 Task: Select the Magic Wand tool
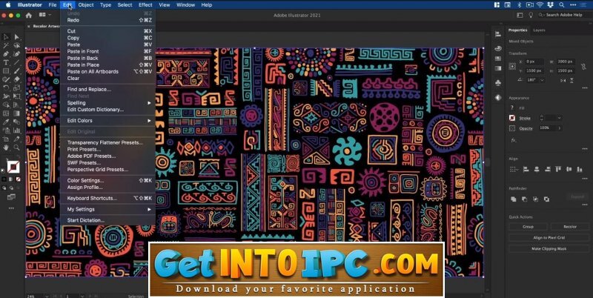6,45
